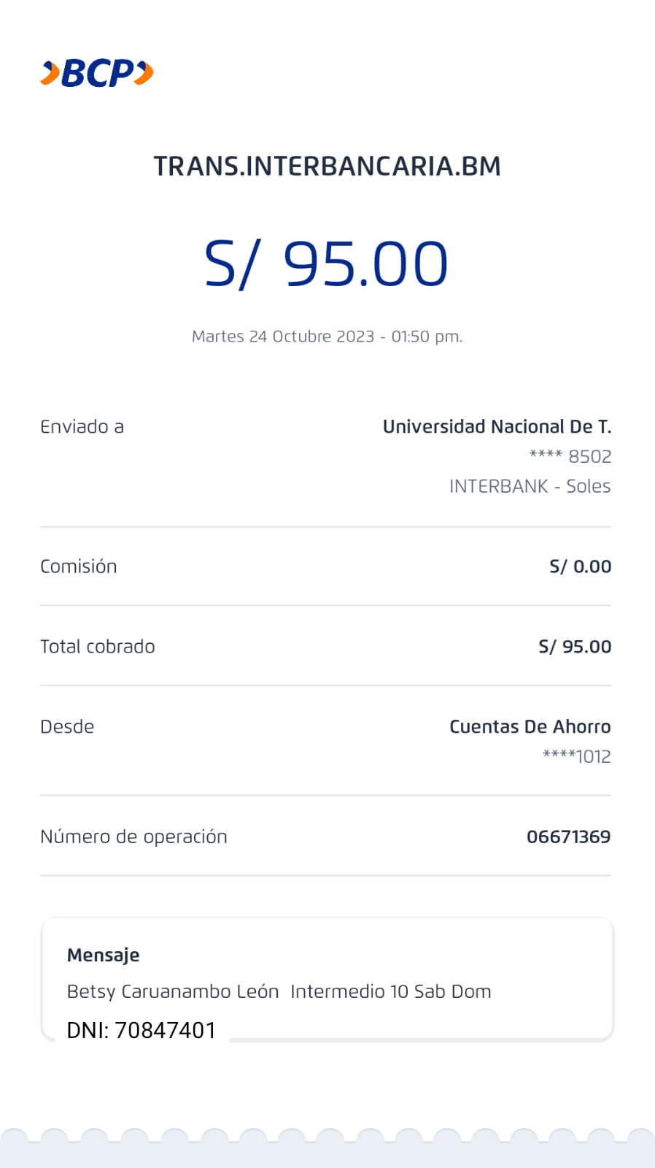Select the DNI: 70847401 text

(141, 1030)
